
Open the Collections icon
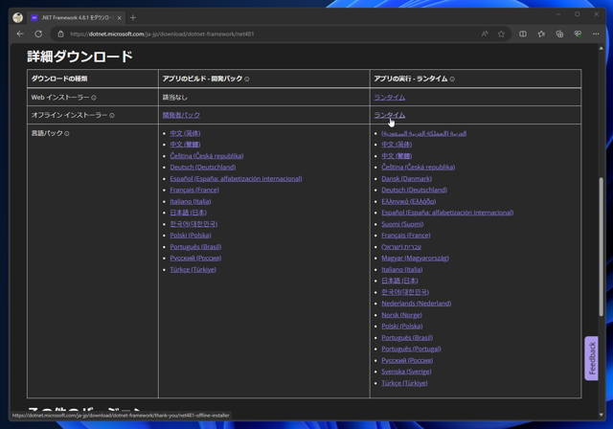point(559,34)
